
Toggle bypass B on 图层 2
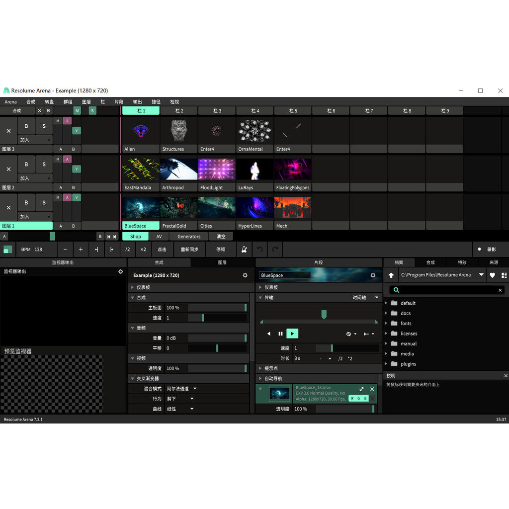click(x=26, y=164)
